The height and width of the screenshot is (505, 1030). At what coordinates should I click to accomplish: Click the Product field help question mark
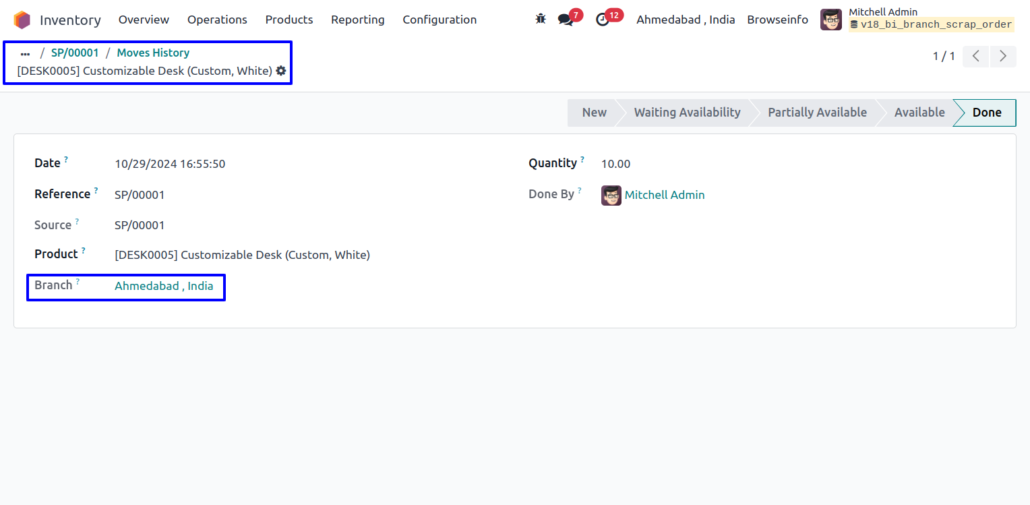pyautogui.click(x=84, y=251)
